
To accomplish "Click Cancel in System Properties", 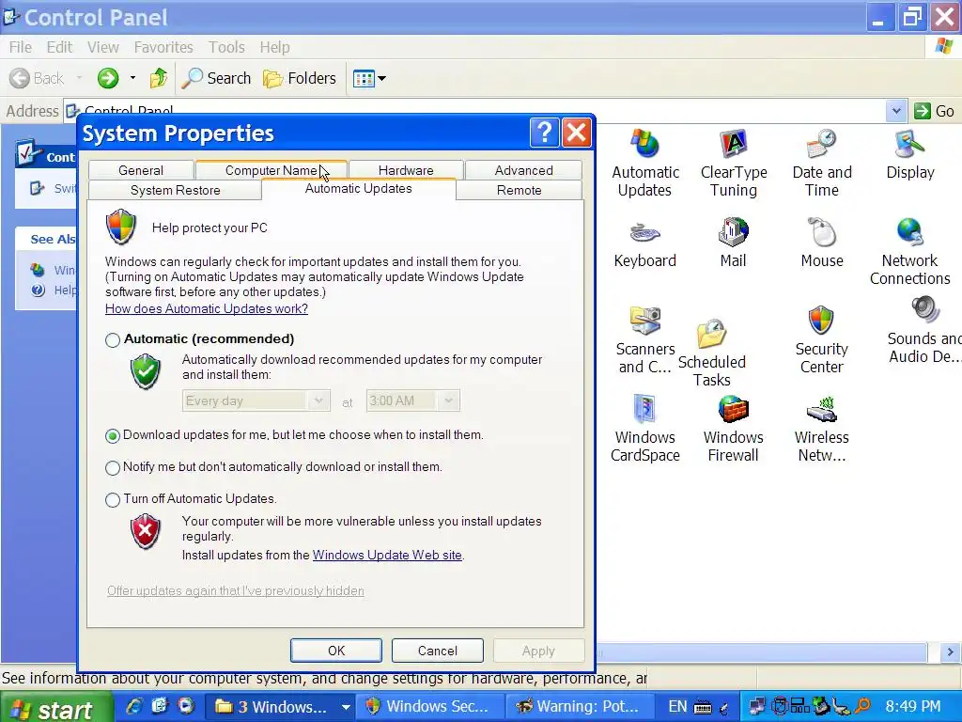I will [x=438, y=651].
